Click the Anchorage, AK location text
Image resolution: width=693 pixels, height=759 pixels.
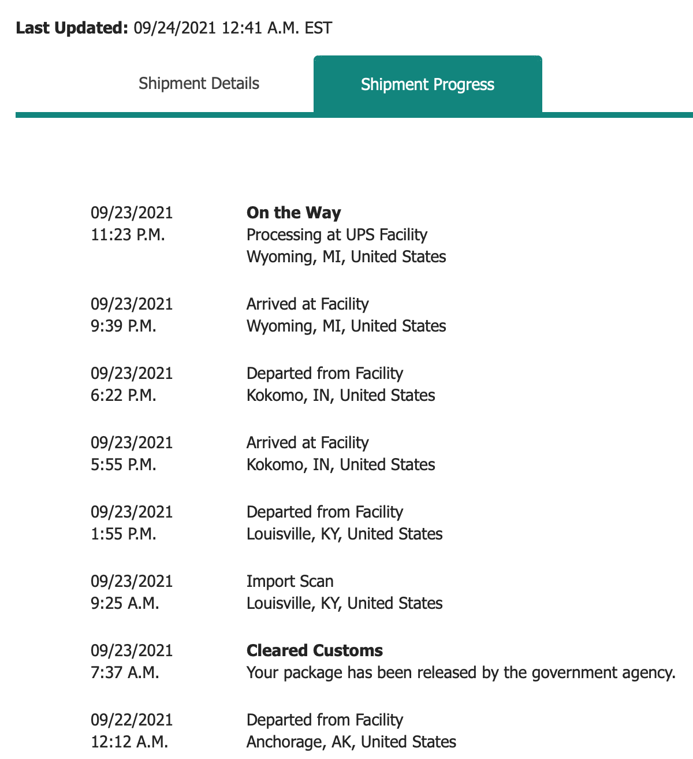point(351,742)
